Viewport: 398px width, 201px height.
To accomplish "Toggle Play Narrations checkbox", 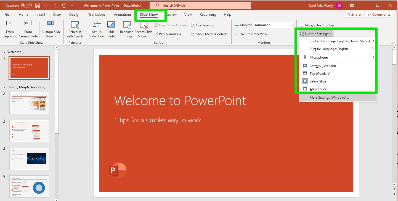I will click(156, 34).
